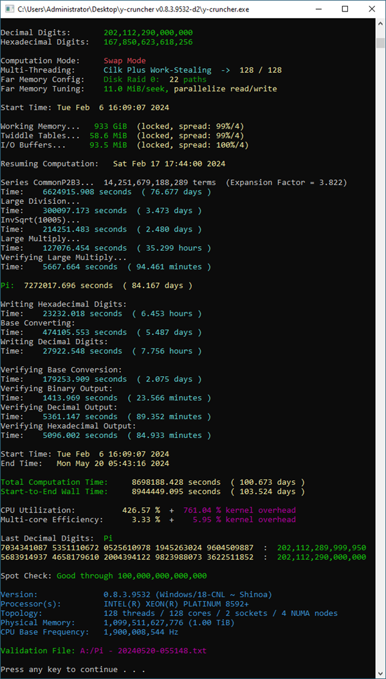Click 'Total Computation Time:' label
The width and height of the screenshot is (386, 679).
54,482
